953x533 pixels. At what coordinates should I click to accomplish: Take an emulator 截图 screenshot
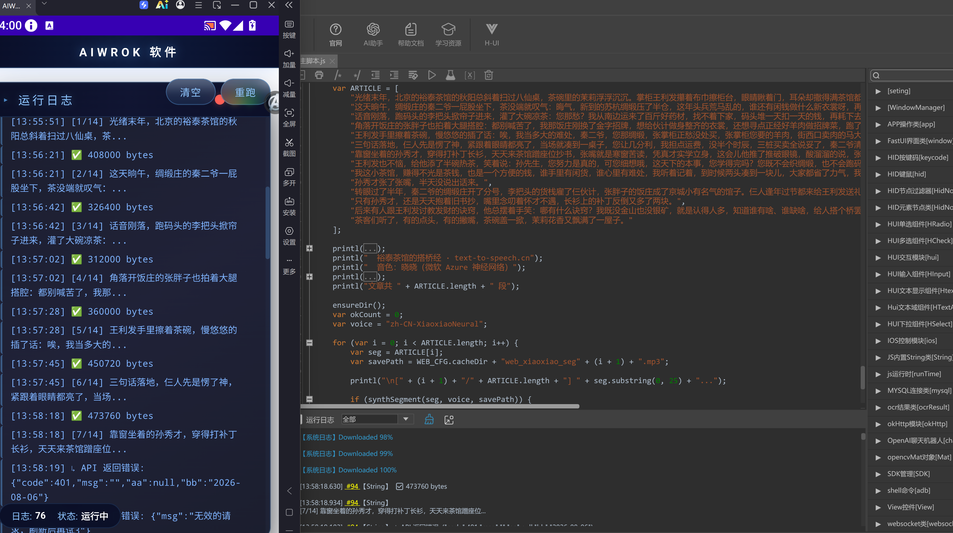[x=289, y=148]
